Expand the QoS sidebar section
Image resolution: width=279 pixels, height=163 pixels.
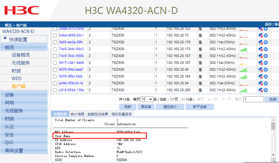tap(24, 142)
